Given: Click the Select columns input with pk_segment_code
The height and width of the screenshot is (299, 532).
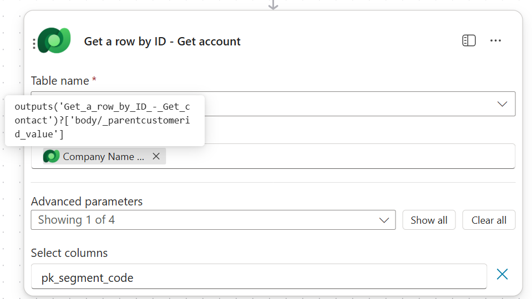Looking at the screenshot, I should pos(259,277).
